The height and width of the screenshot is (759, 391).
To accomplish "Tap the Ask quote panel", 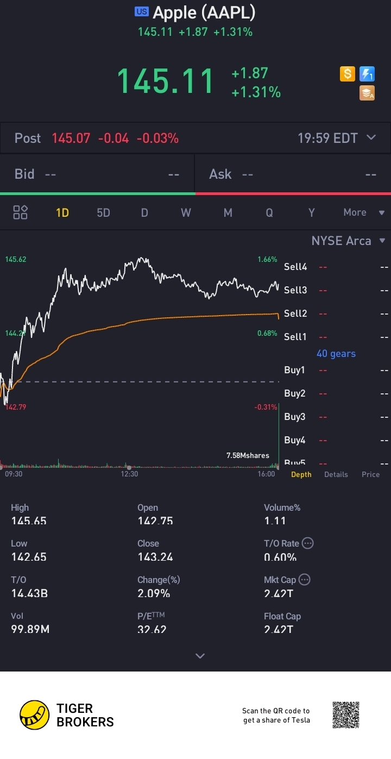I will 293,174.
